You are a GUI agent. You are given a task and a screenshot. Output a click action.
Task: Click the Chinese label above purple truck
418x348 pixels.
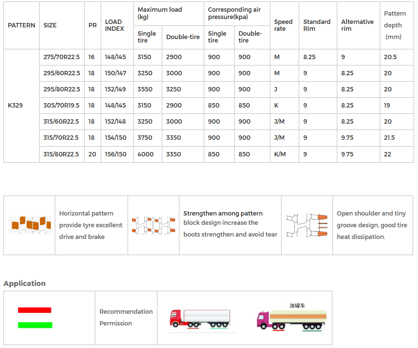297,305
